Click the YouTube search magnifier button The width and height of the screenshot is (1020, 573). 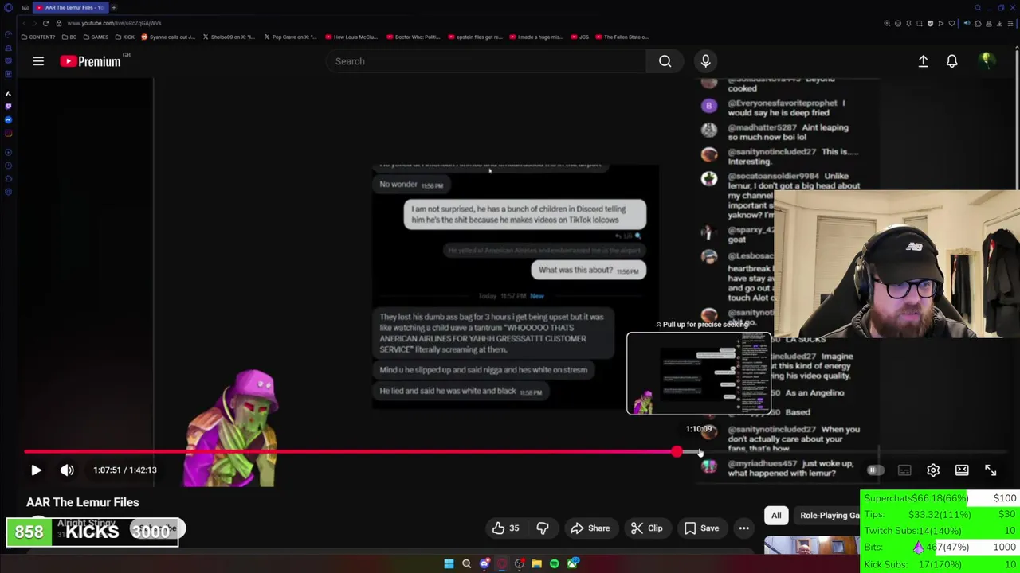click(665, 61)
